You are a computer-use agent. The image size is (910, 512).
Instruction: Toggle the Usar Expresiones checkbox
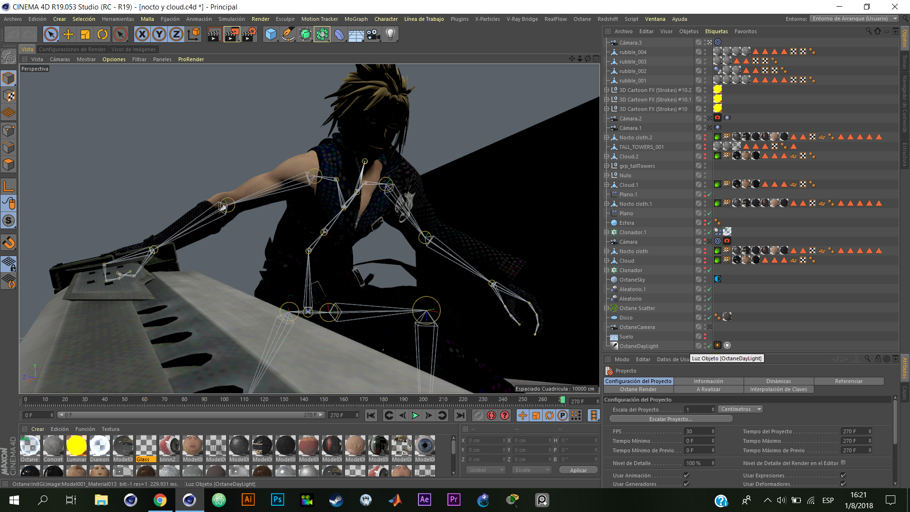(843, 475)
